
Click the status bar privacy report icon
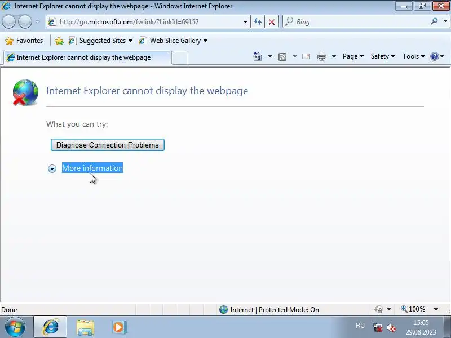click(x=378, y=309)
